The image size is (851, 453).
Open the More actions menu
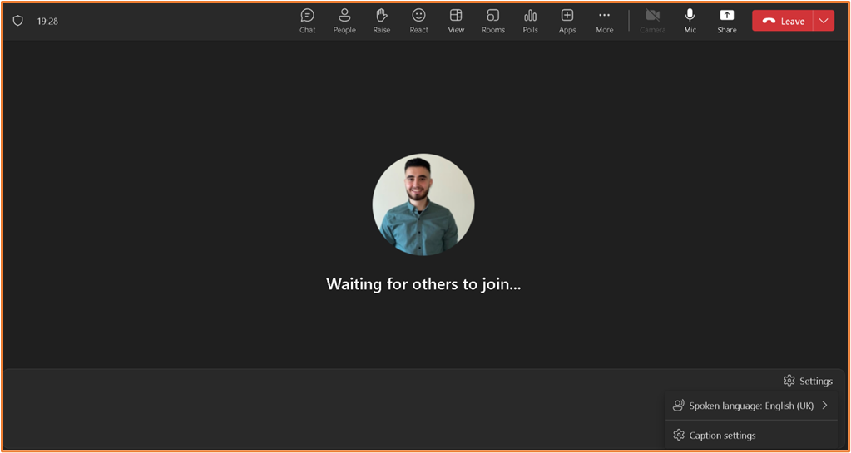point(604,21)
